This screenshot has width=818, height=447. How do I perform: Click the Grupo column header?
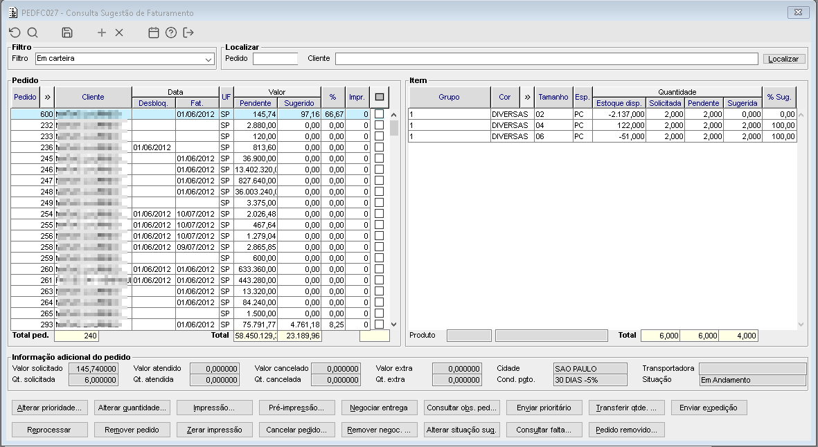449,98
